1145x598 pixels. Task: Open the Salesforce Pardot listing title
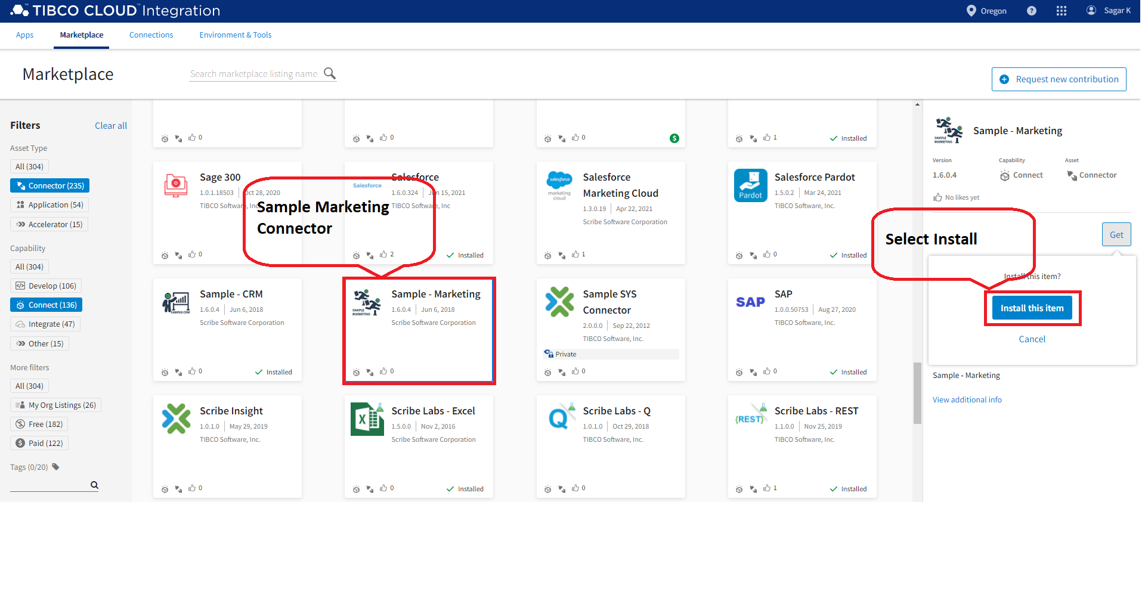(x=815, y=177)
